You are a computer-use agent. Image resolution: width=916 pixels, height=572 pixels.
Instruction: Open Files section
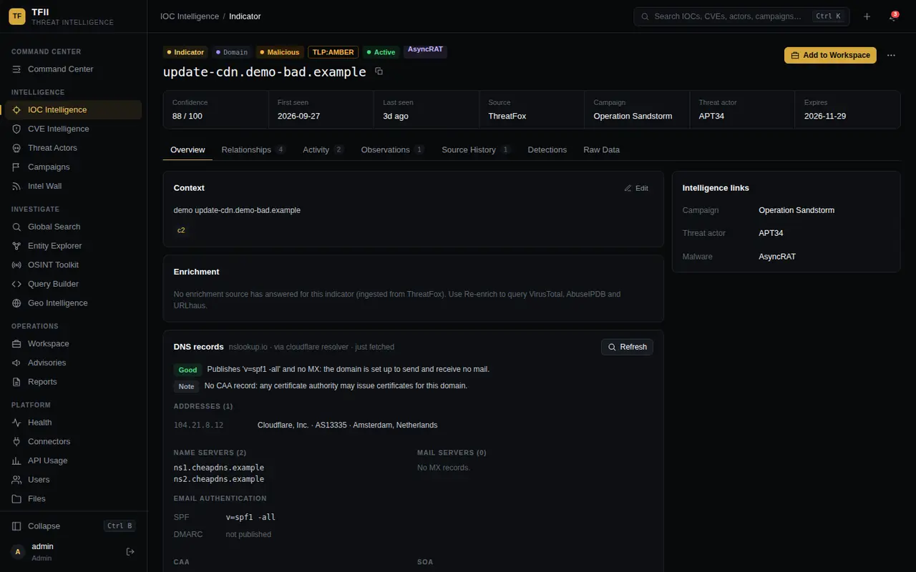(x=74, y=498)
